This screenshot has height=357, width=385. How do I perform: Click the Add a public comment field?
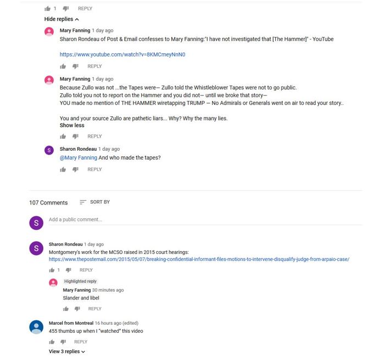pos(204,220)
